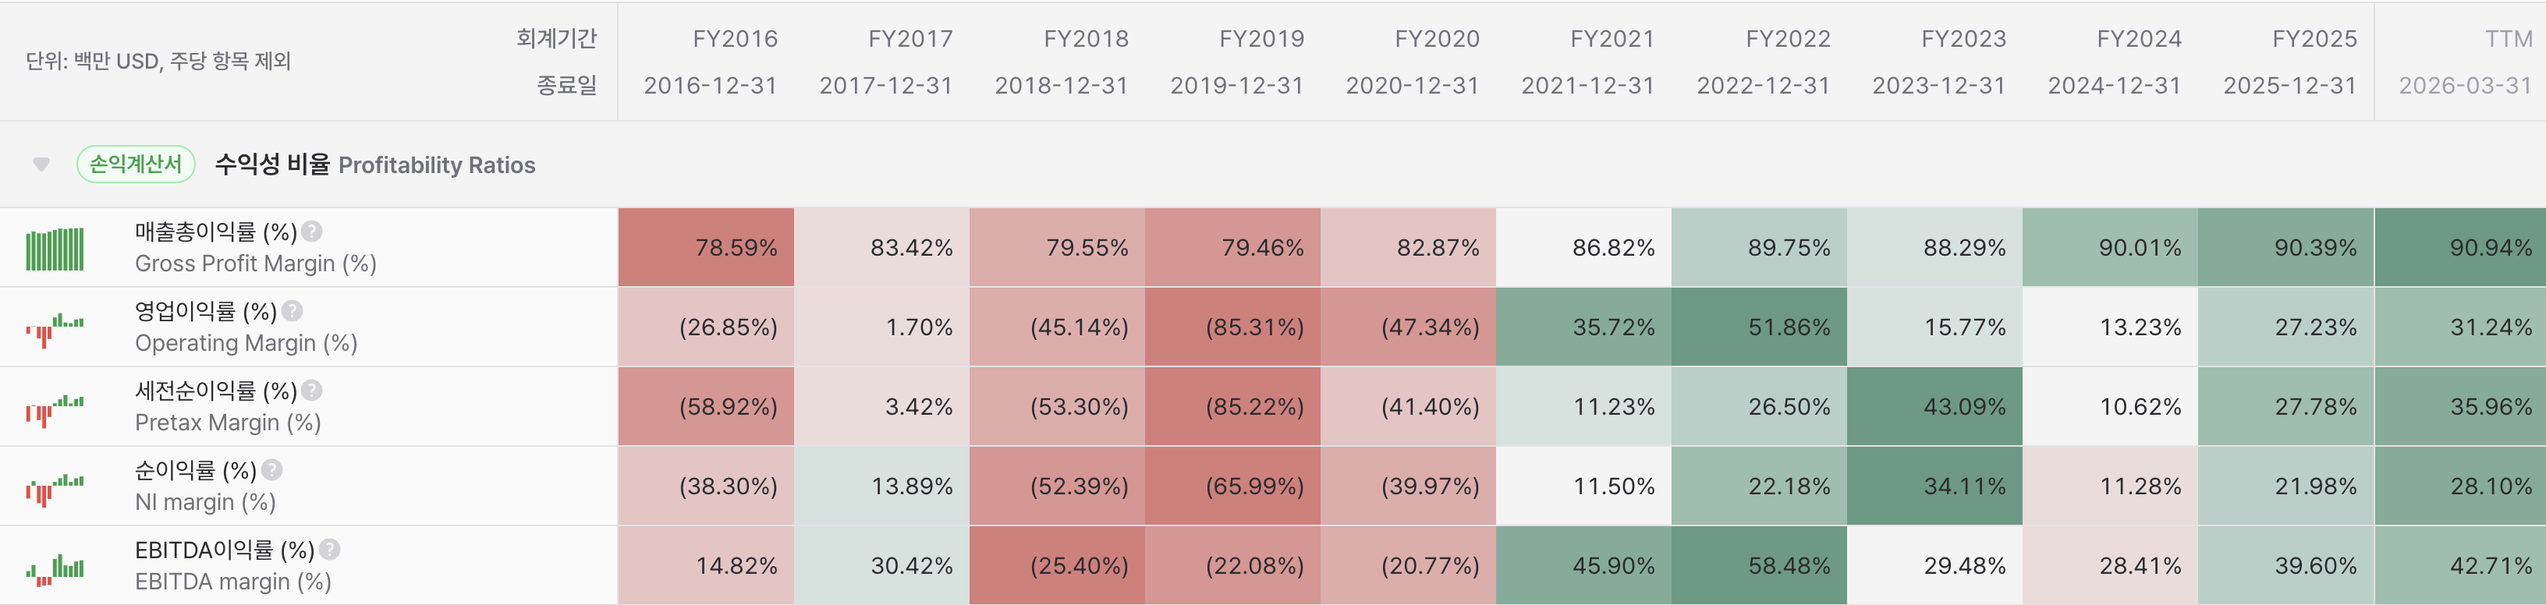Open Gross Profit Margin sparkline chart
2546x605 pixels.
tap(55, 248)
